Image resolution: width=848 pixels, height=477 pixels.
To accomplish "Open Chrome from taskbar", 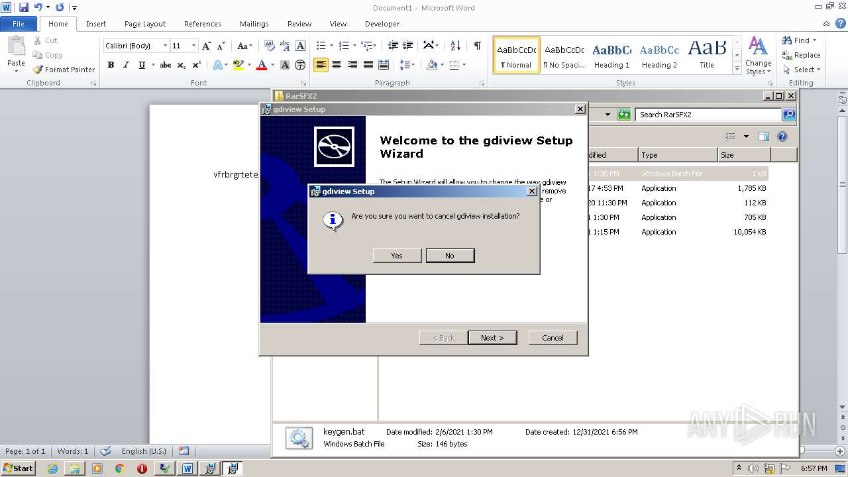I will 119,468.
